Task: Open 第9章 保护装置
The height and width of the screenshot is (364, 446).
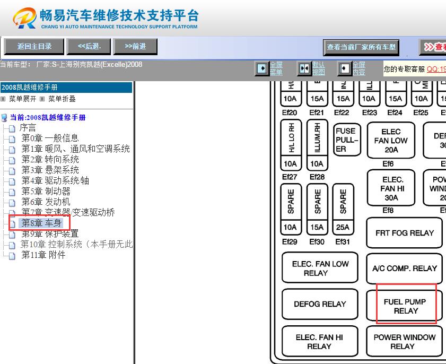Action: (x=50, y=233)
